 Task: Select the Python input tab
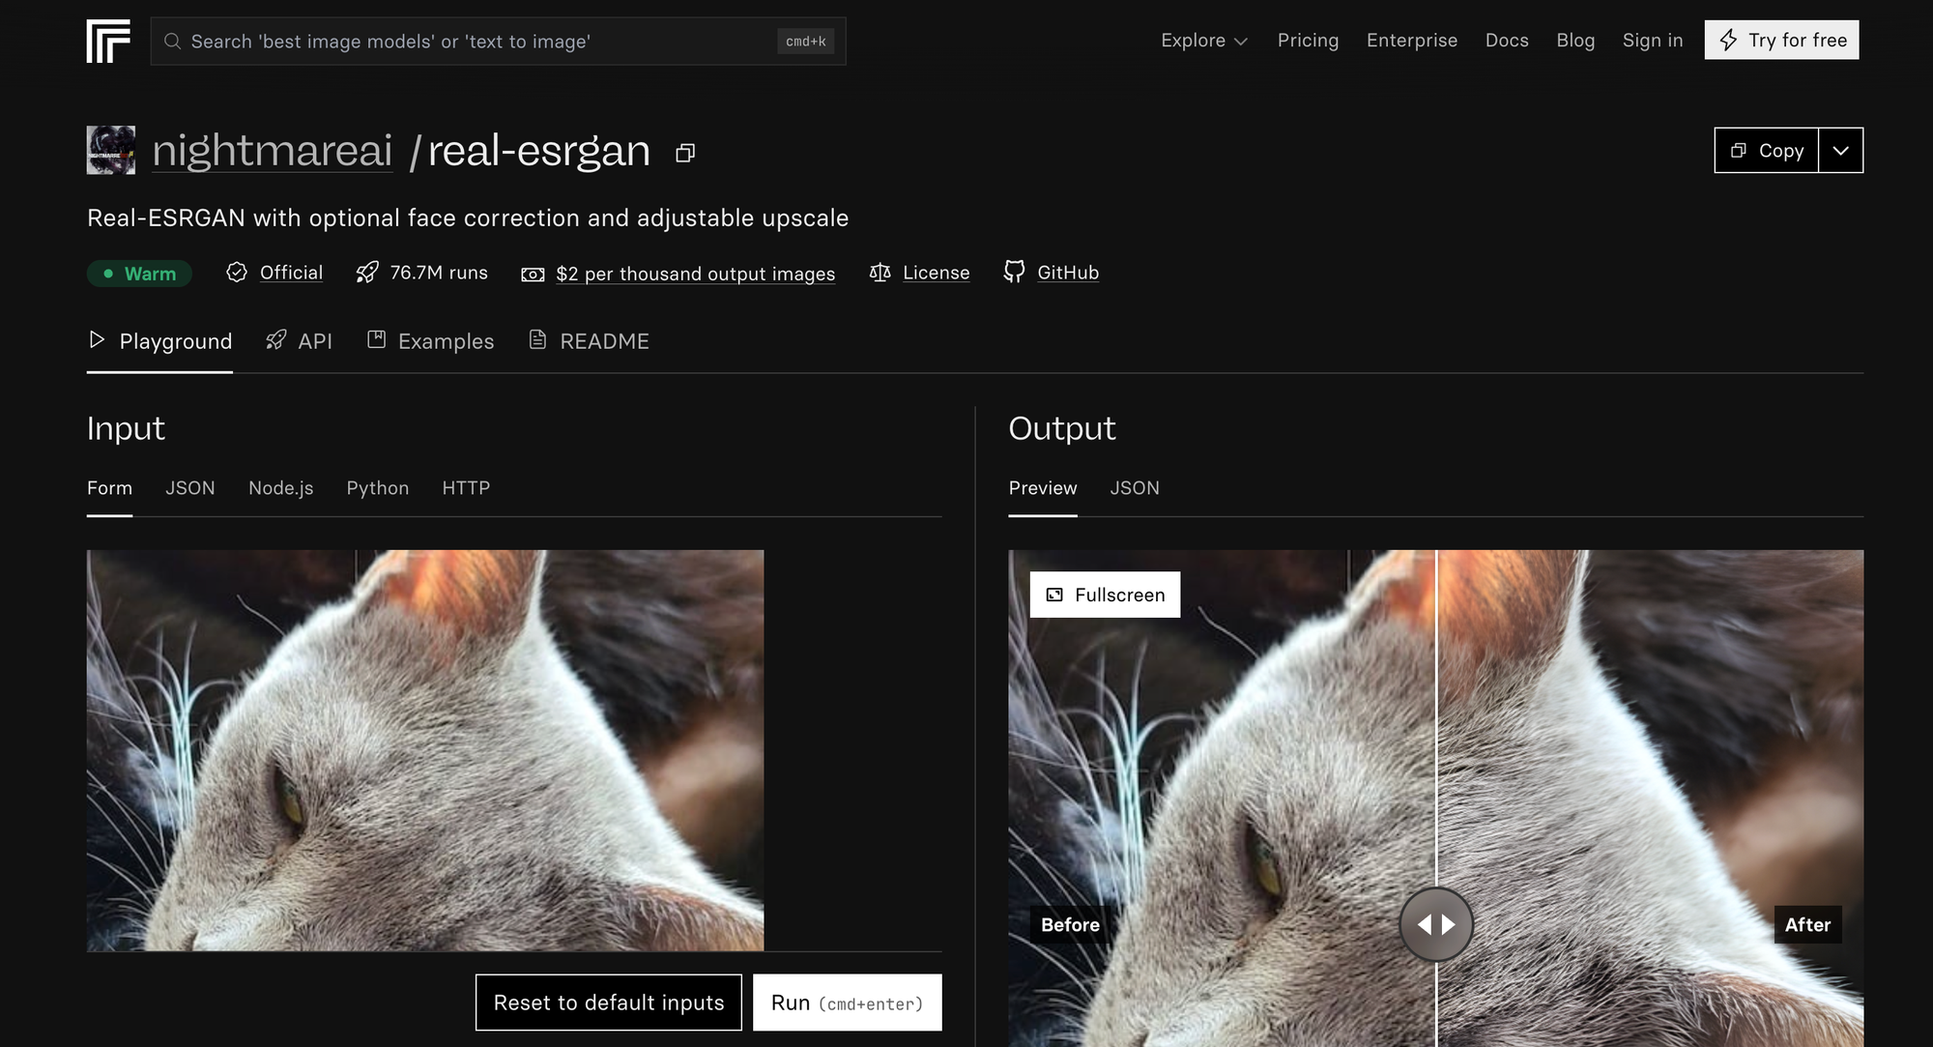[x=377, y=488]
